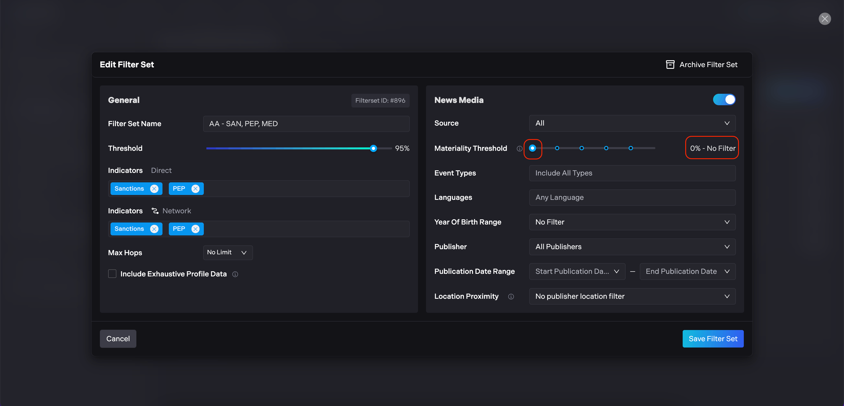Remove Sanctions tag from Network indicators

[154, 229]
